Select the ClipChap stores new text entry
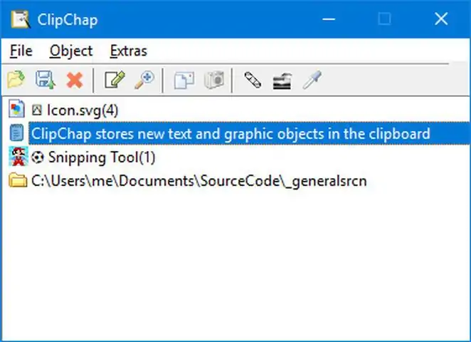471x342 pixels. coord(230,133)
